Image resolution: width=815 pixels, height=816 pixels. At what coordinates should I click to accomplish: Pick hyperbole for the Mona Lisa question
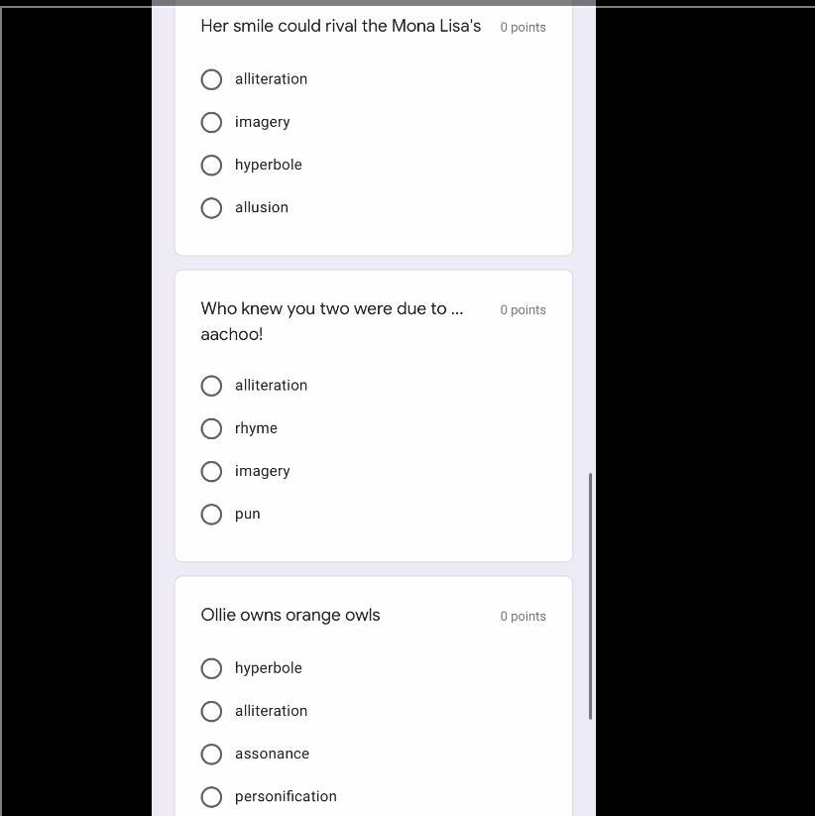tap(211, 165)
